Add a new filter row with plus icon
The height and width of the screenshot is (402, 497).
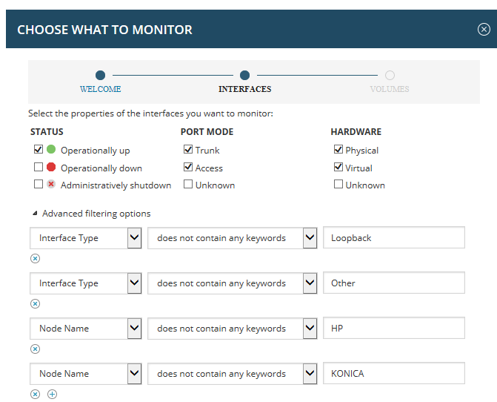point(53,395)
